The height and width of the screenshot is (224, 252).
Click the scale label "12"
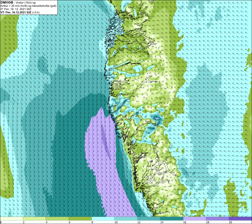[139, 222]
